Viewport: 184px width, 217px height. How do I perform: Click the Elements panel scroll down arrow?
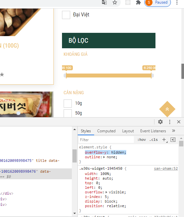point(75,213)
